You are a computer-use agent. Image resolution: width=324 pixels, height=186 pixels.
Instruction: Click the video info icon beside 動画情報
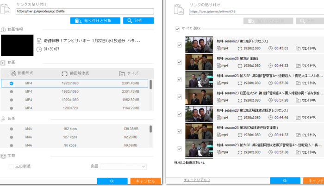(3, 29)
